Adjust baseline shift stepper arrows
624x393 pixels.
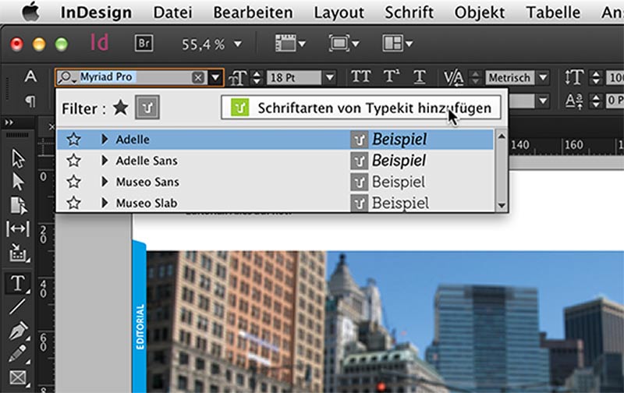(596, 101)
